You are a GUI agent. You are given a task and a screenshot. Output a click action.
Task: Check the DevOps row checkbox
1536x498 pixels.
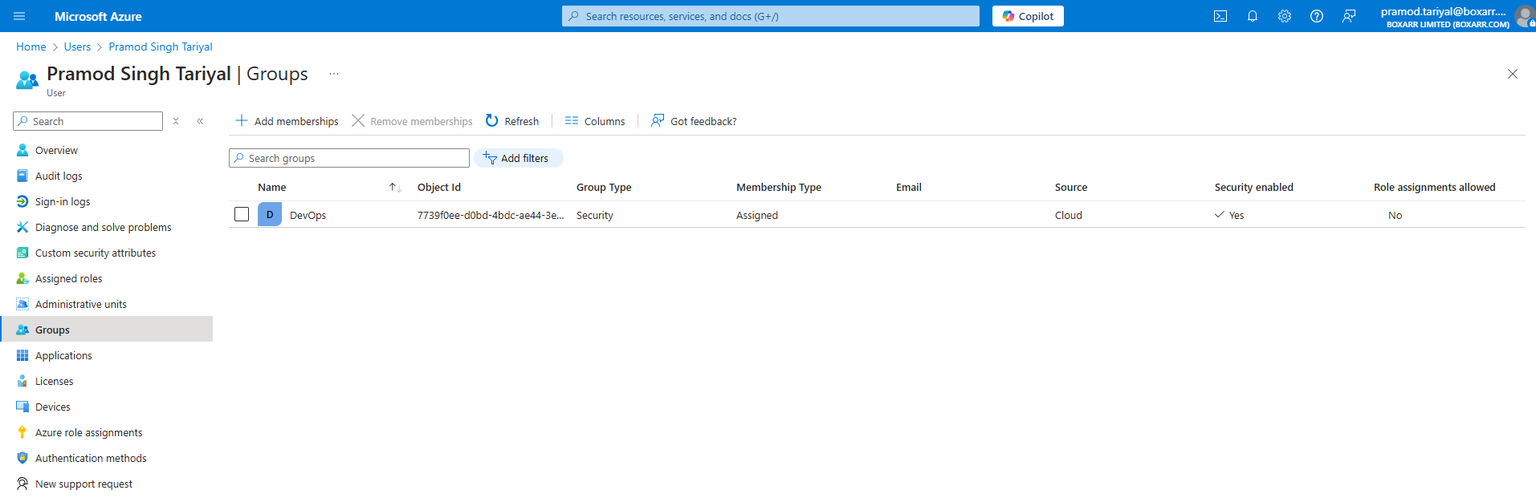coord(242,214)
